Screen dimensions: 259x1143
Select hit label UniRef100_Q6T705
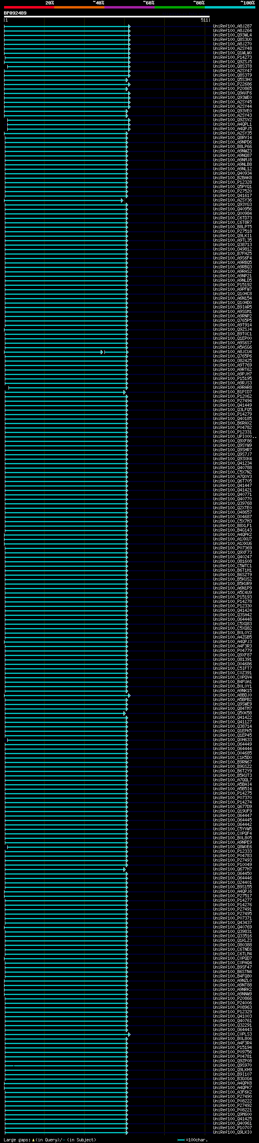coord(232,480)
